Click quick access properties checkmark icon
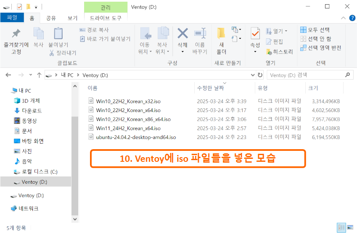Screen dimensions: 357x233 pyautogui.click(x=20, y=7)
